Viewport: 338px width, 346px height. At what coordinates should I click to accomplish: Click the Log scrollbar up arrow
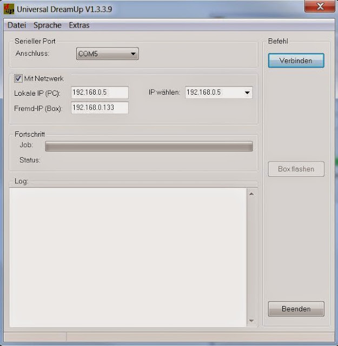(x=251, y=194)
